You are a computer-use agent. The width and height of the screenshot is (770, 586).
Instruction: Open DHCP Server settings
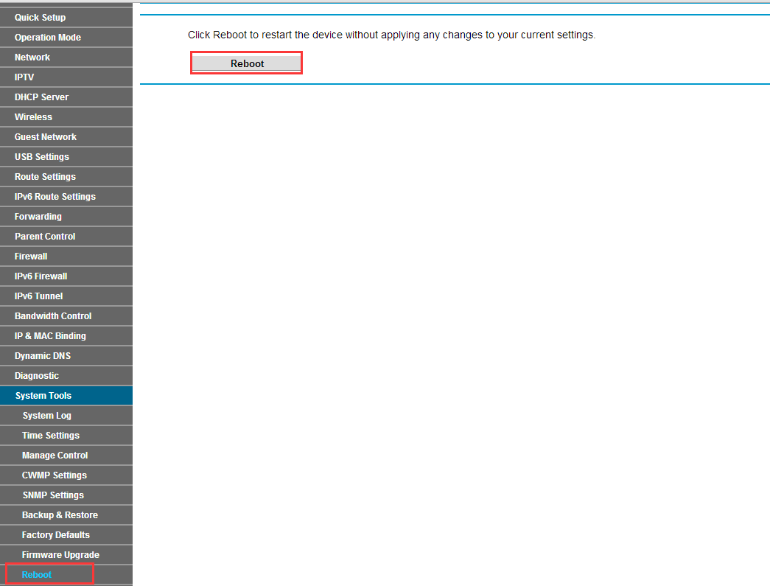[66, 97]
